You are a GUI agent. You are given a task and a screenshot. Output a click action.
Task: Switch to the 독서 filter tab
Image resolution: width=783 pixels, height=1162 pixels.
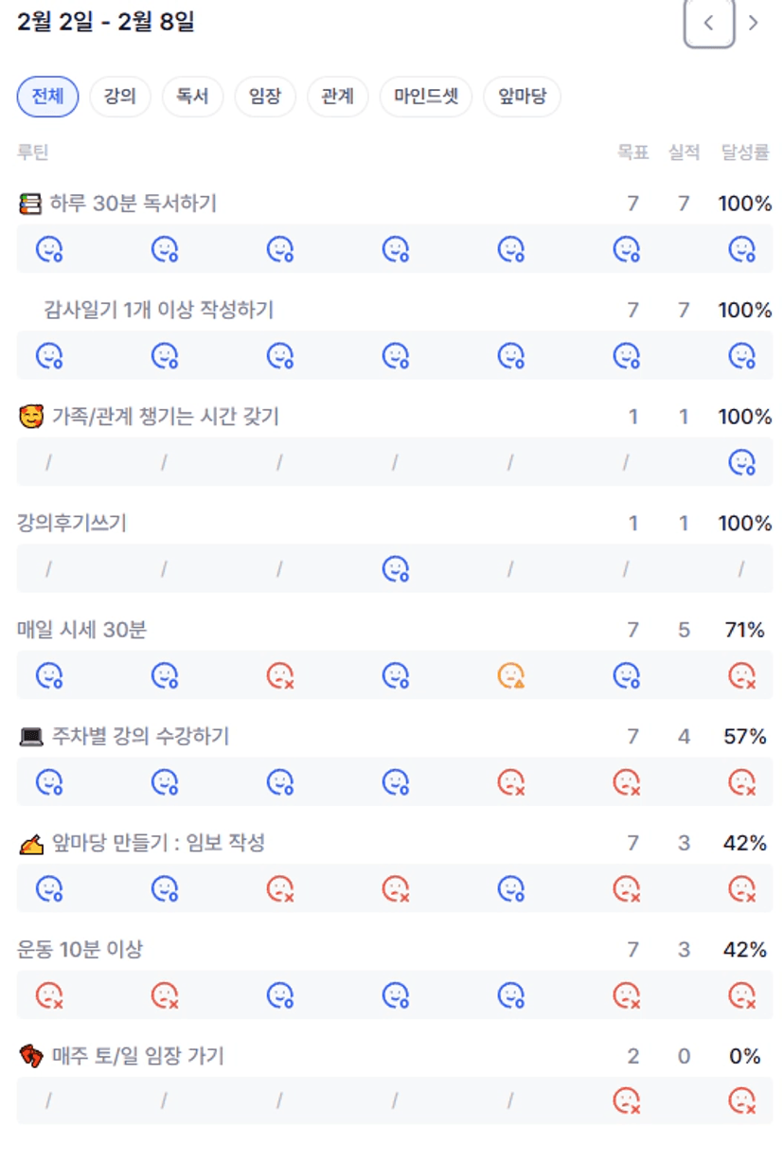(192, 97)
